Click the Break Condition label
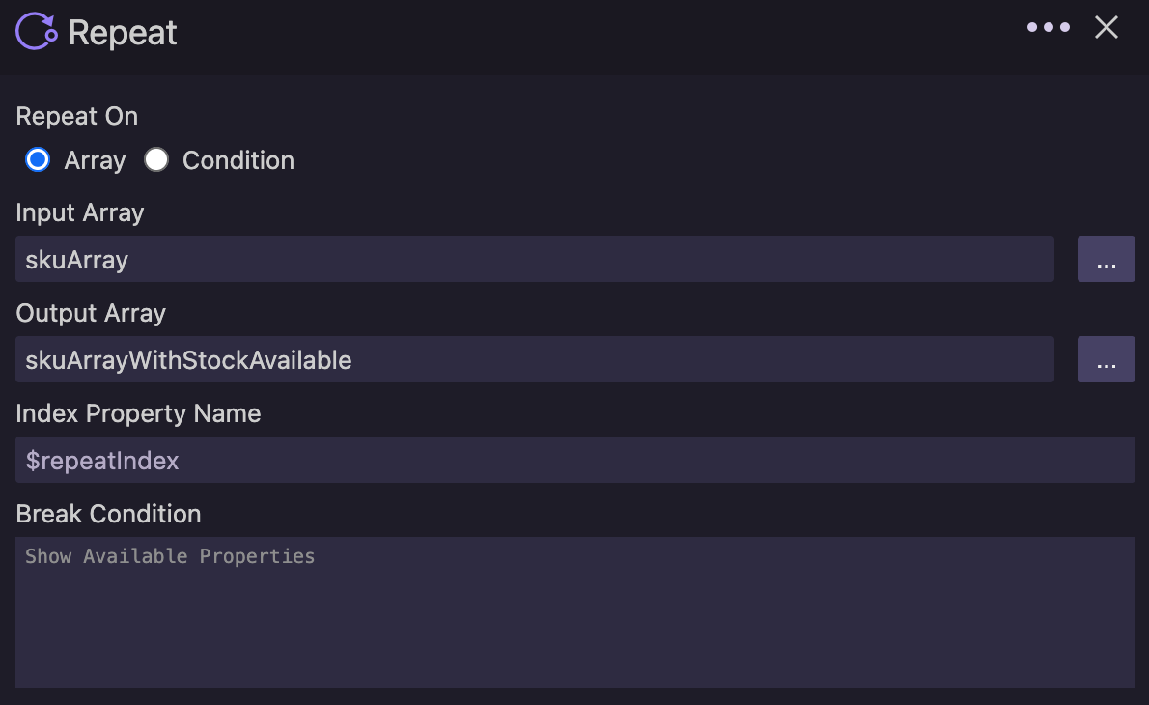 [108, 514]
